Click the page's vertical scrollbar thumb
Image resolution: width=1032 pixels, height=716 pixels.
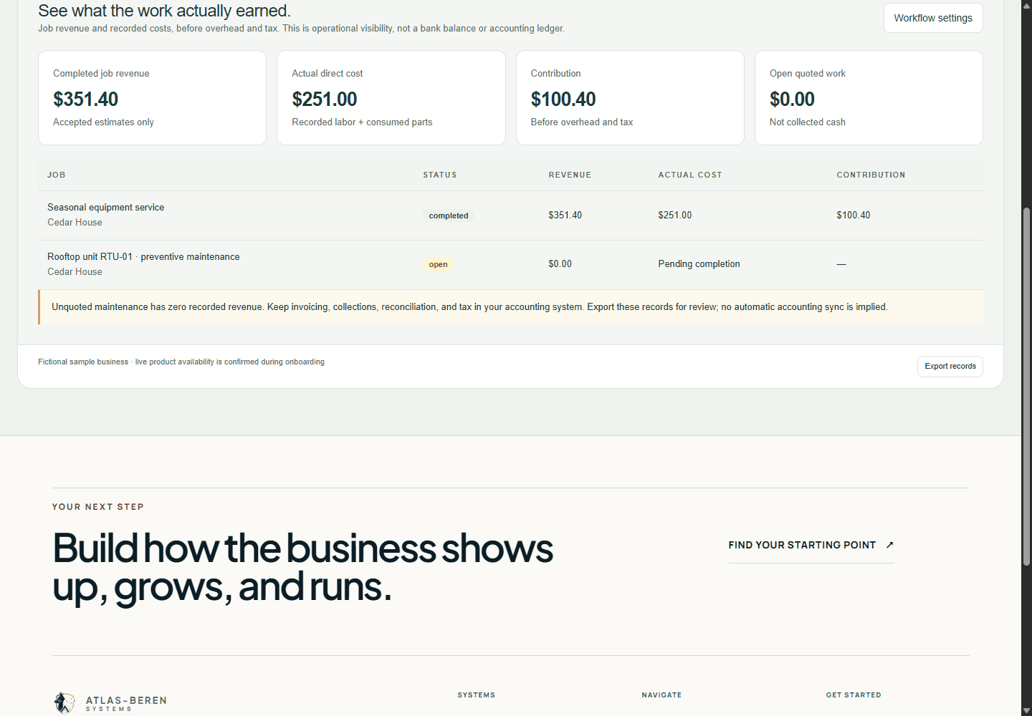(1026, 387)
